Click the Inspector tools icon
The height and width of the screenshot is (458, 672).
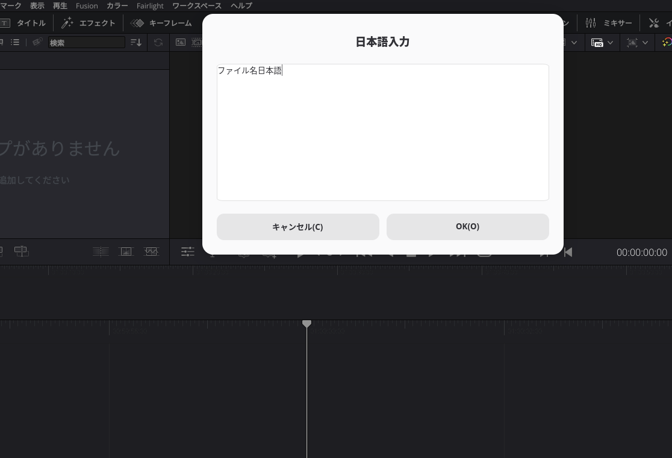[654, 23]
